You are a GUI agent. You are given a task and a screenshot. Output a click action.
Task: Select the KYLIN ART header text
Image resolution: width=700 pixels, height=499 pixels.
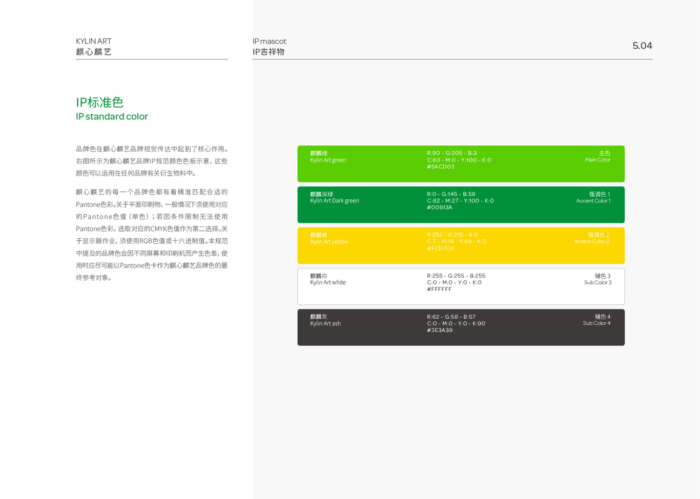94,41
